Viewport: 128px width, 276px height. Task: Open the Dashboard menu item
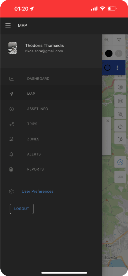tap(51, 79)
